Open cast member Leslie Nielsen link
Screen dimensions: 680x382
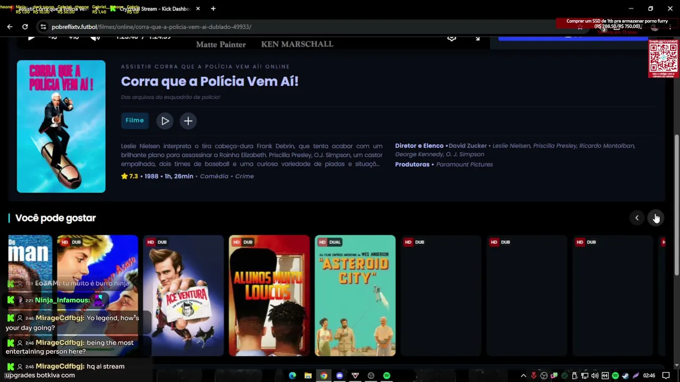point(511,146)
